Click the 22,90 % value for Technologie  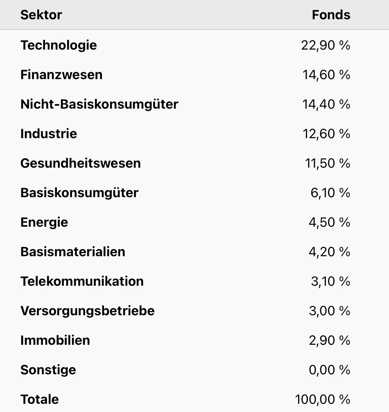(326, 45)
